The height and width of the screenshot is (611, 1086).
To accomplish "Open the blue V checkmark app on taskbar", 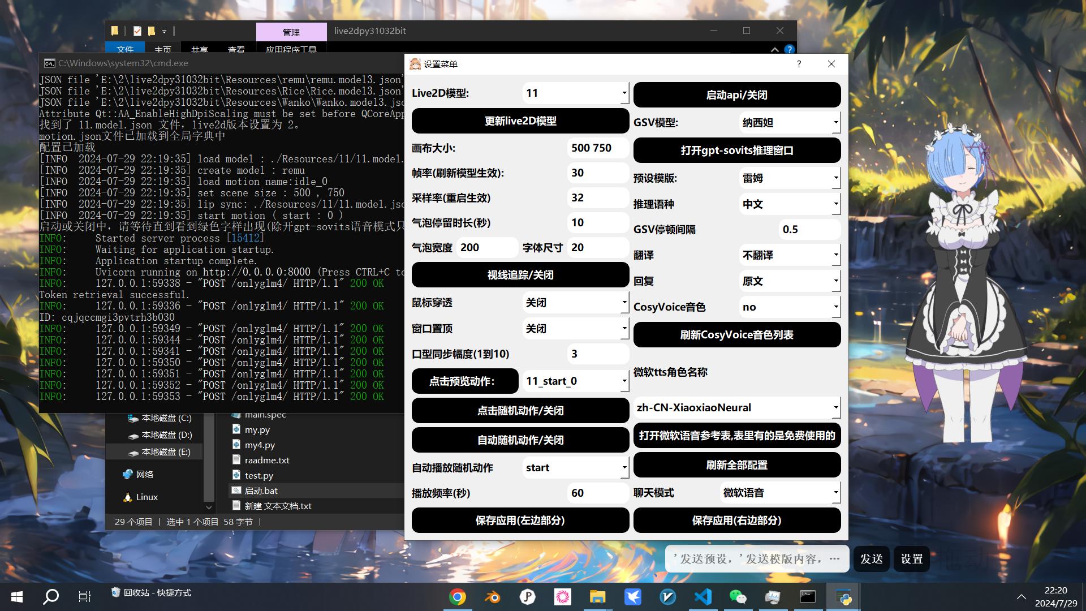I will [x=668, y=597].
